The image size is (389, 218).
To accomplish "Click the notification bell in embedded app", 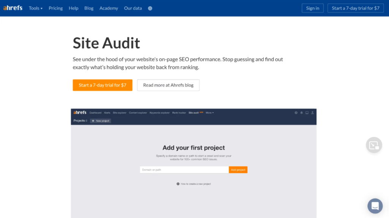I will click(301, 113).
